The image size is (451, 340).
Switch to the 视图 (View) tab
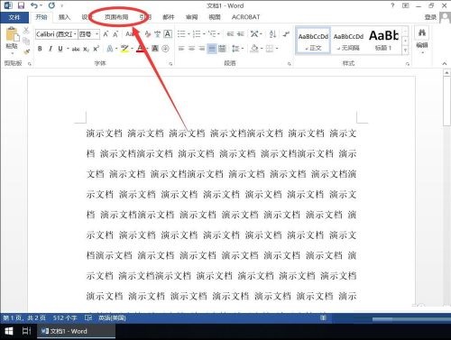point(215,17)
